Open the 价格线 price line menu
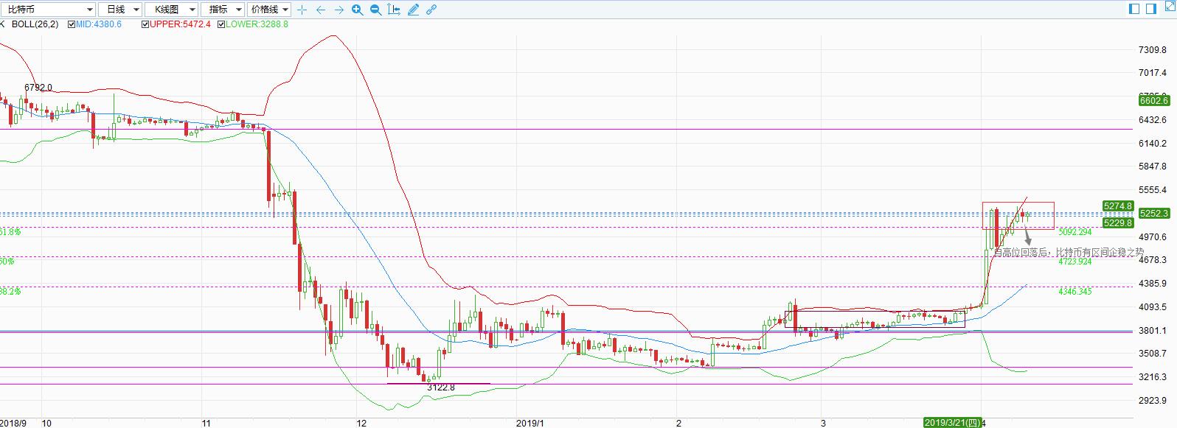The width and height of the screenshot is (1177, 428). coord(269,10)
